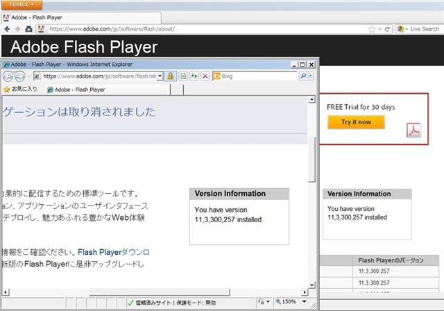Select the Adobe - Flash Player IE tab
The width and height of the screenshot is (444, 311).
[x=108, y=90]
